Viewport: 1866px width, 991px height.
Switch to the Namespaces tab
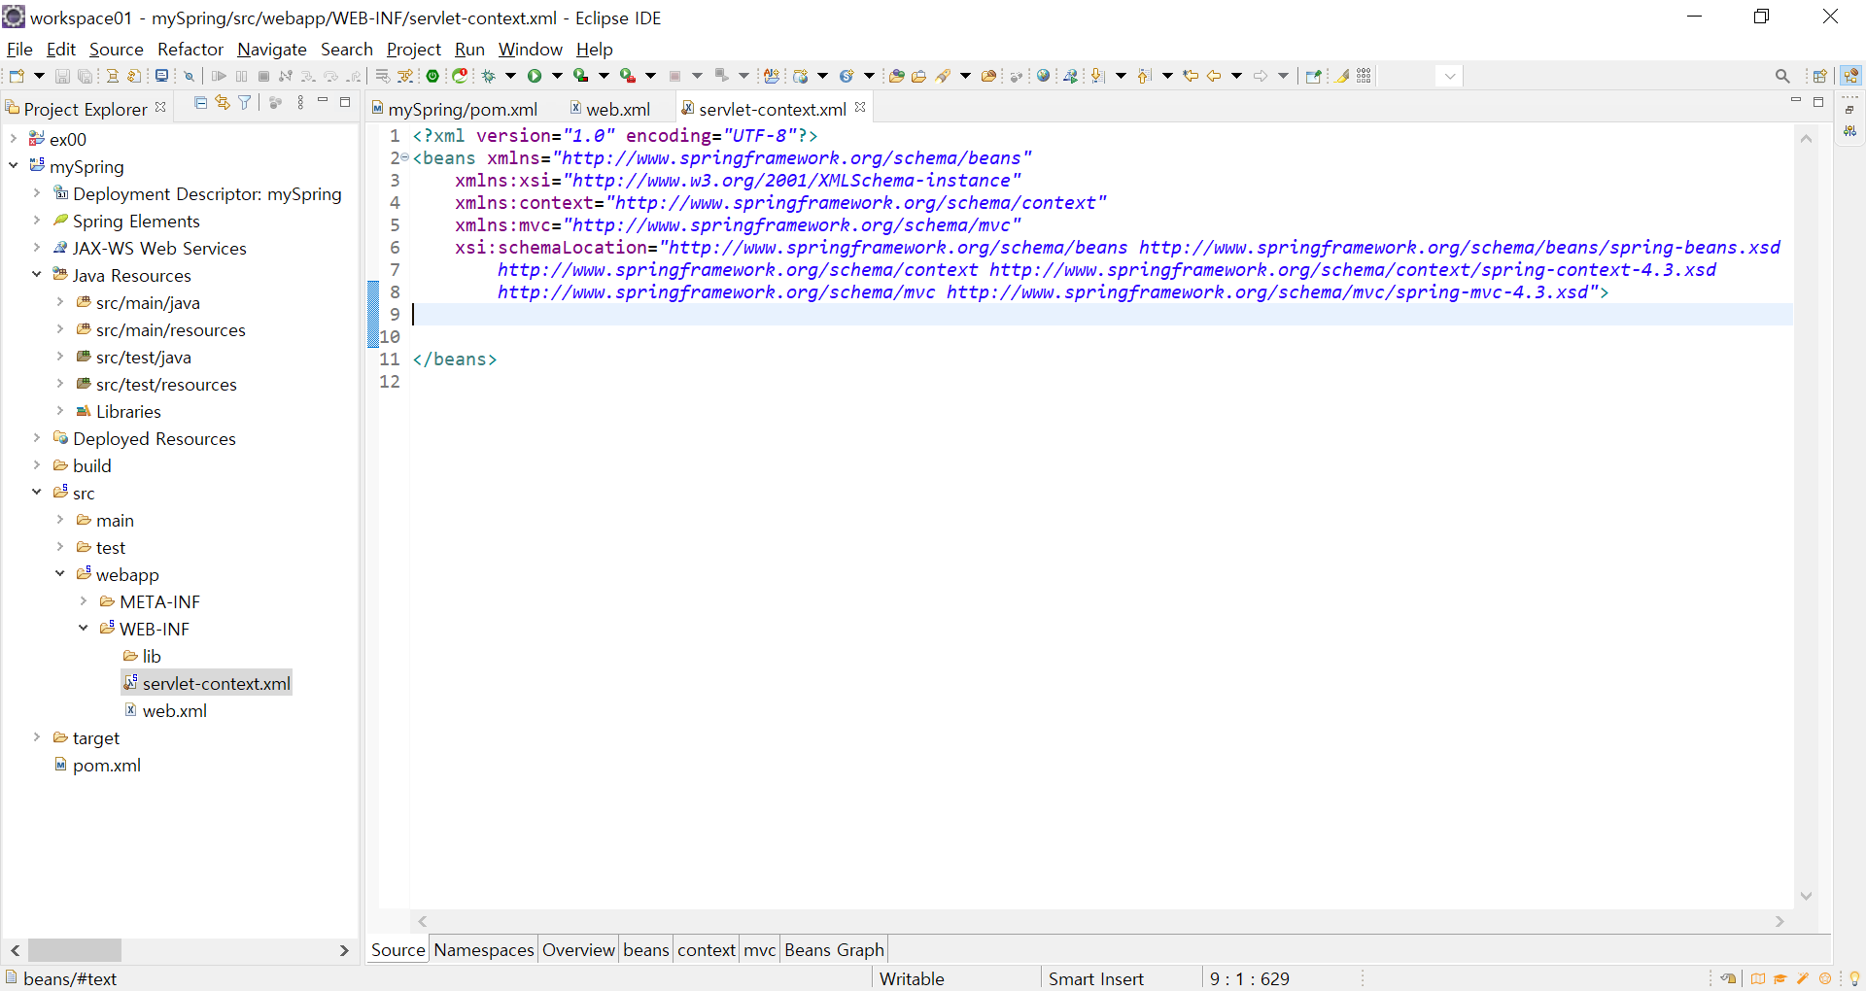point(484,949)
